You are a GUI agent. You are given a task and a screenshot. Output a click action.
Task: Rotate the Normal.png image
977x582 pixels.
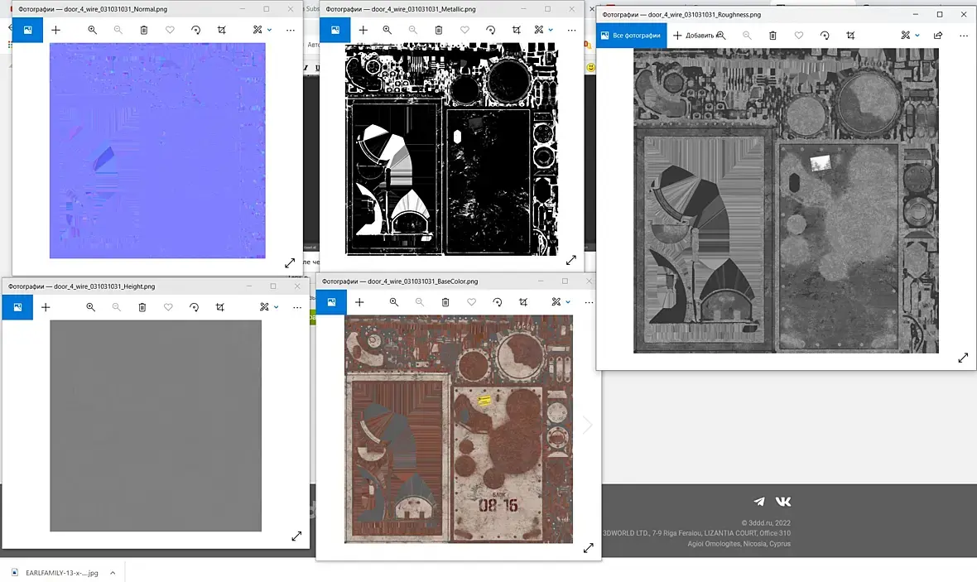(x=195, y=30)
